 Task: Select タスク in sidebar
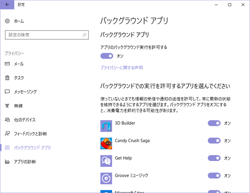(x=19, y=78)
